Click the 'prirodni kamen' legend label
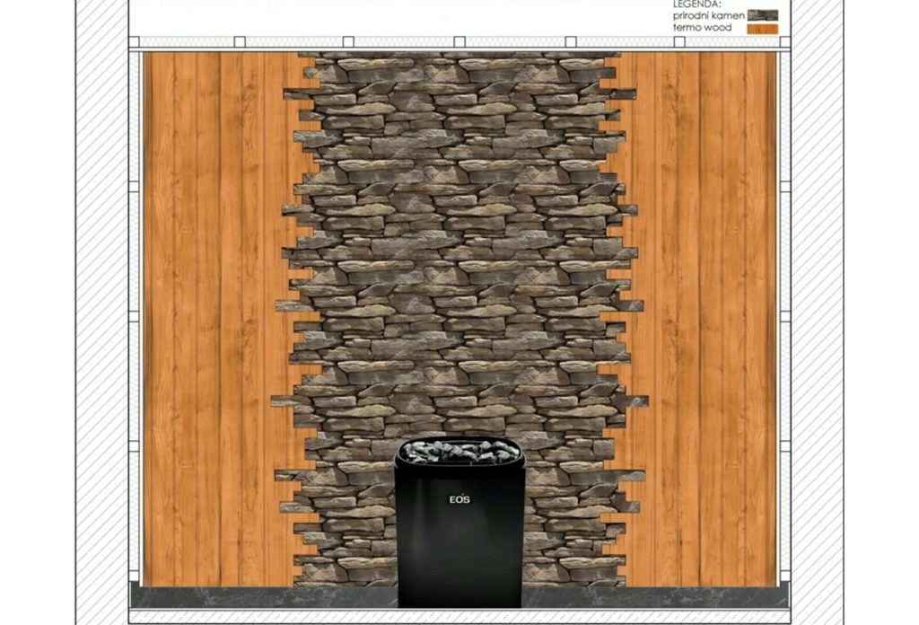The width and height of the screenshot is (919, 625). coord(709,16)
